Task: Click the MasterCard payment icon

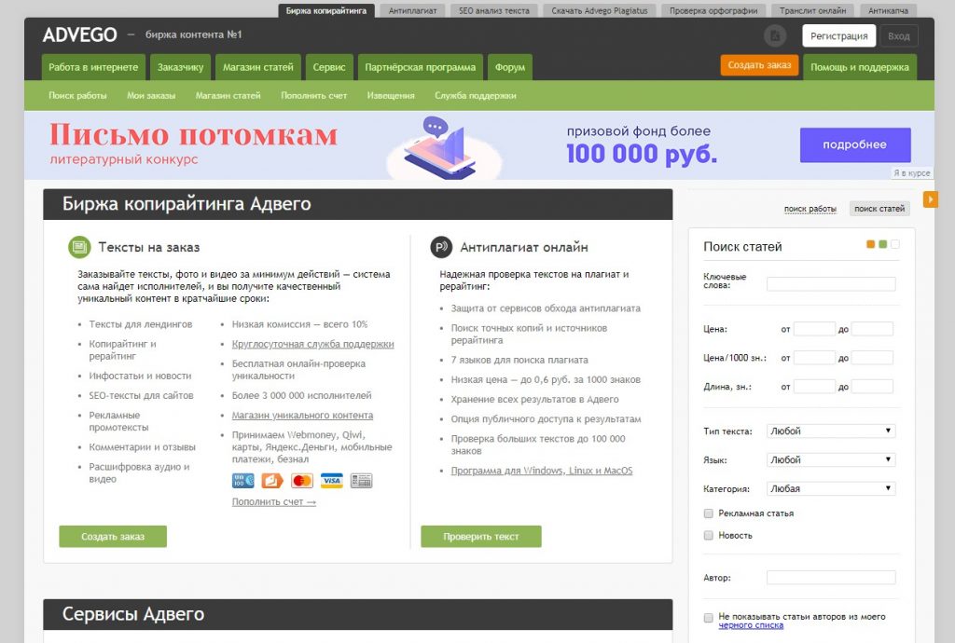Action: click(x=302, y=481)
